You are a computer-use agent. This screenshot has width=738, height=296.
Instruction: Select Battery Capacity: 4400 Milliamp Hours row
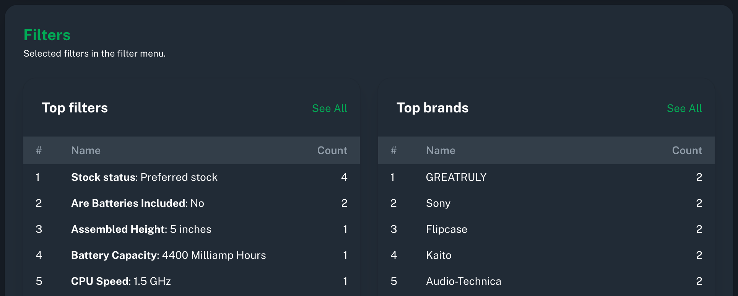click(x=168, y=255)
